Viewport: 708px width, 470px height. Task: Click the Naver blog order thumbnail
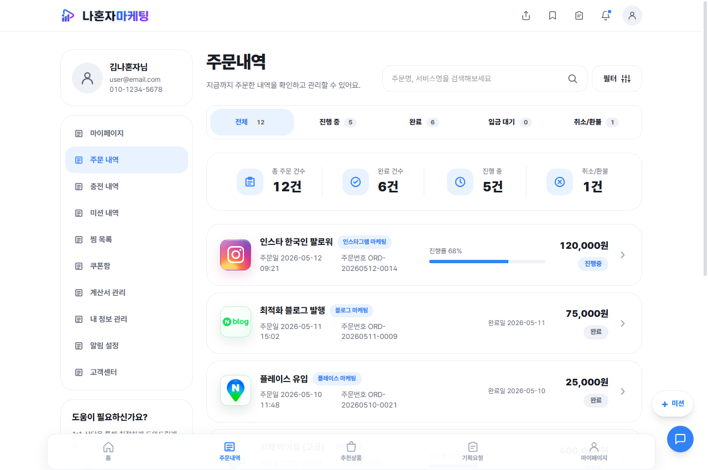pos(236,322)
